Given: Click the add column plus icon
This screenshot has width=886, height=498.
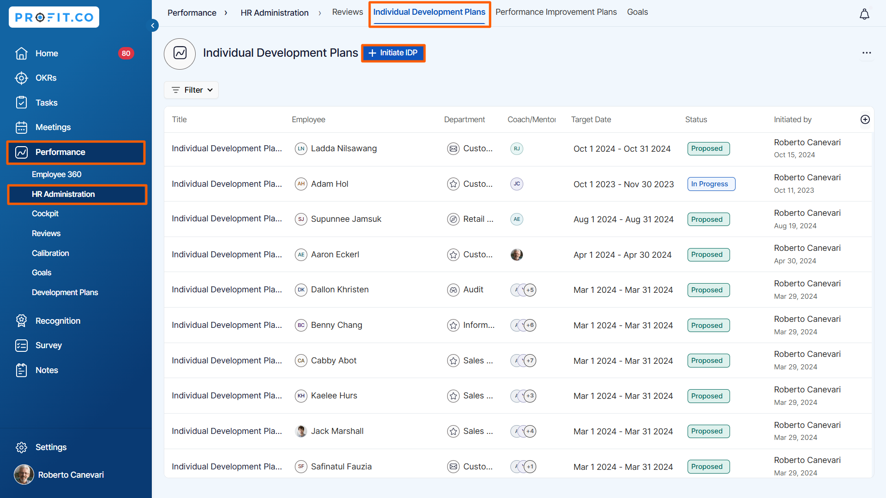Looking at the screenshot, I should (x=865, y=119).
